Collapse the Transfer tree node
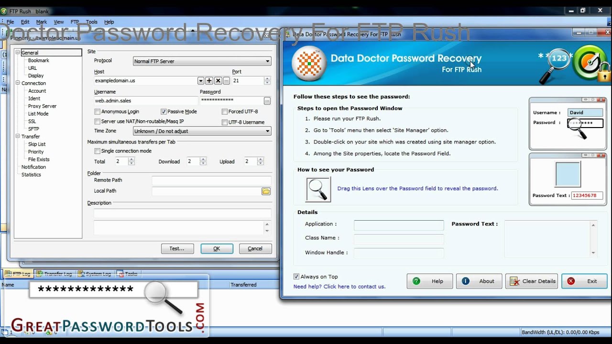Viewport: 612px width, 344px height. pos(18,137)
